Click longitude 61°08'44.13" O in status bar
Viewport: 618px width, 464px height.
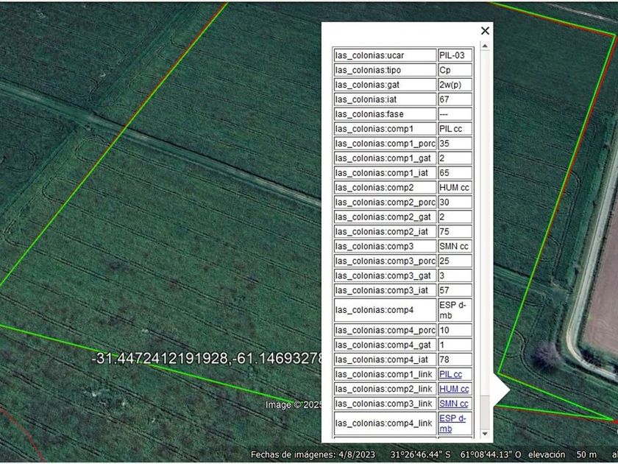tap(491, 455)
